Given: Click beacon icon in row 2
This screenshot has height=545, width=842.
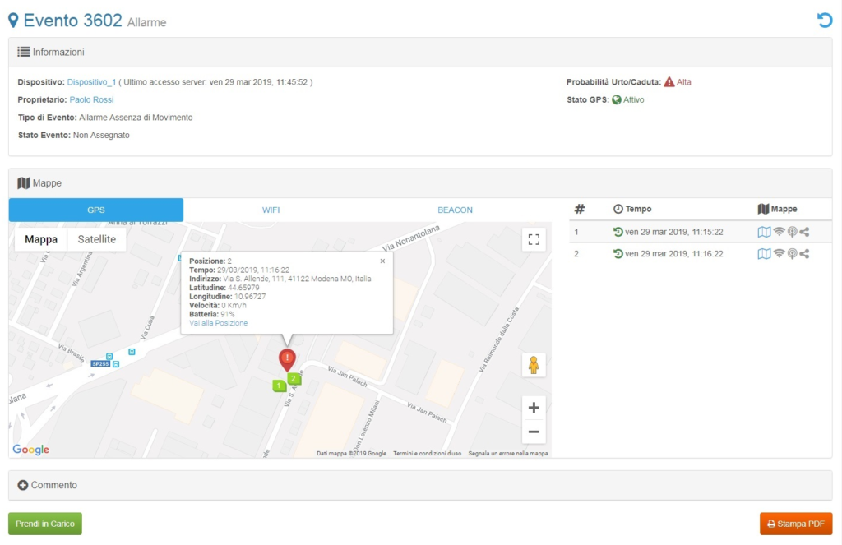Looking at the screenshot, I should 792,253.
